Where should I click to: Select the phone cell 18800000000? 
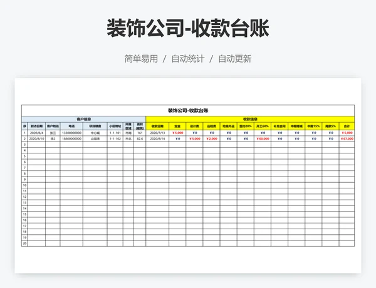click(71, 139)
